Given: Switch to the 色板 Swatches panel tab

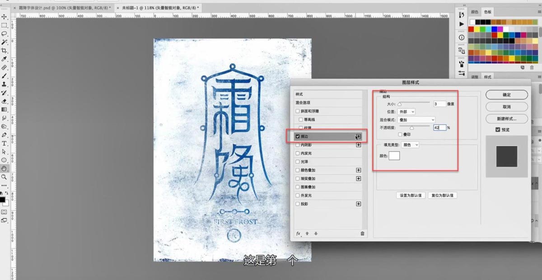Looking at the screenshot, I should click(x=488, y=12).
